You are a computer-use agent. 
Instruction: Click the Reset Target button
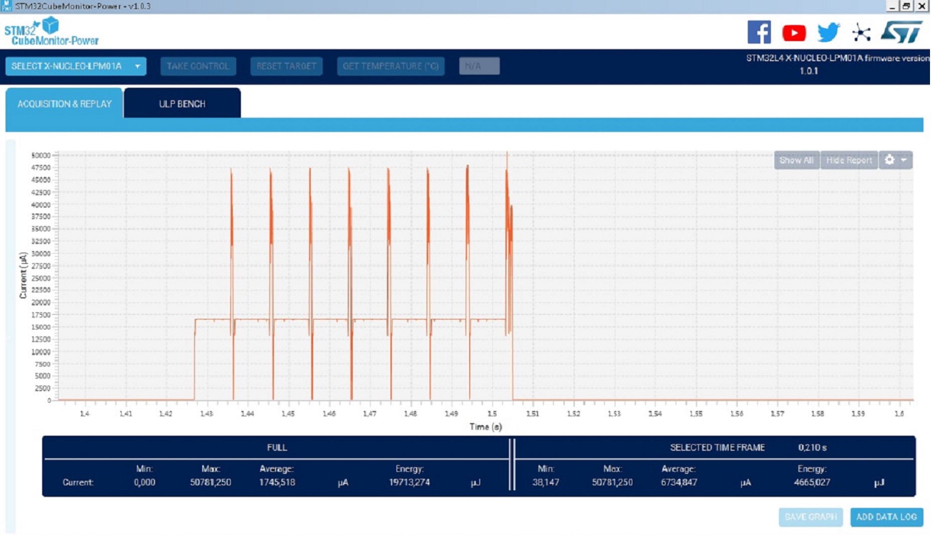pos(286,66)
